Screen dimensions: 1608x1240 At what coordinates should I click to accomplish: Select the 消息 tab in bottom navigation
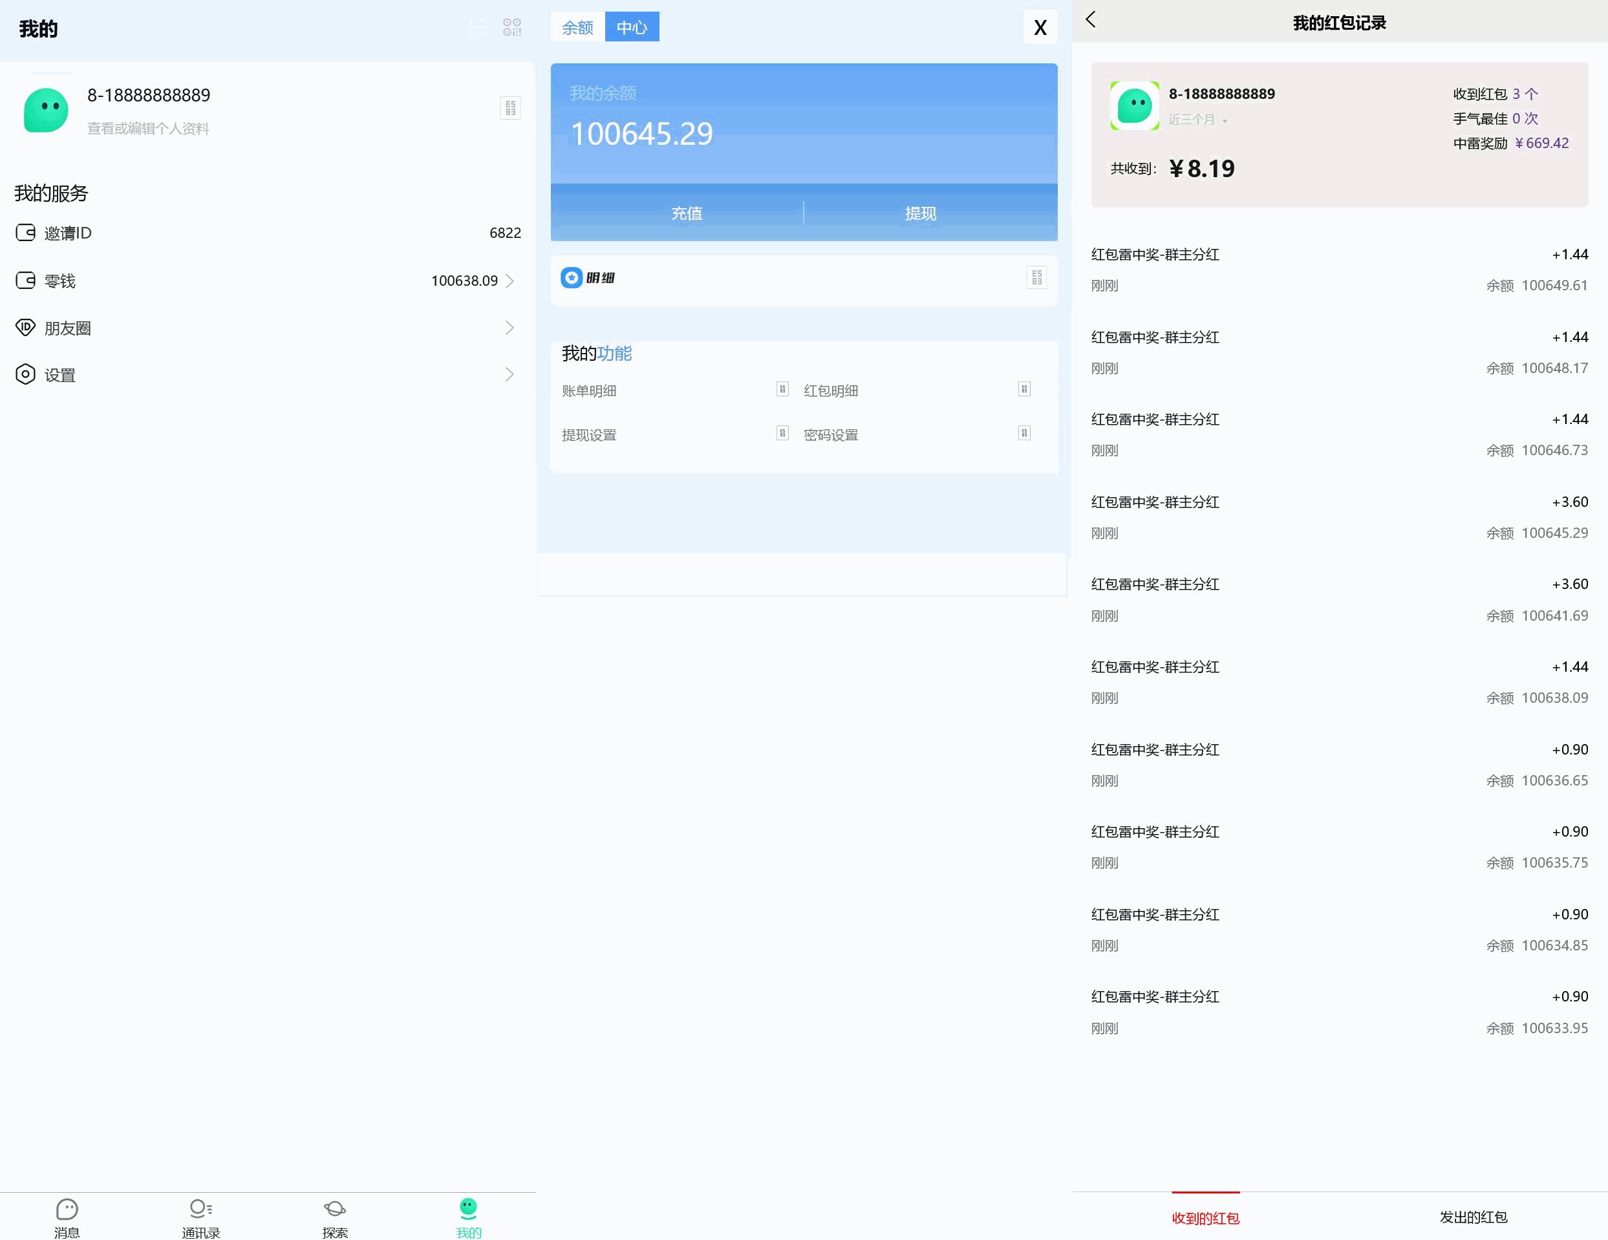coord(67,1215)
